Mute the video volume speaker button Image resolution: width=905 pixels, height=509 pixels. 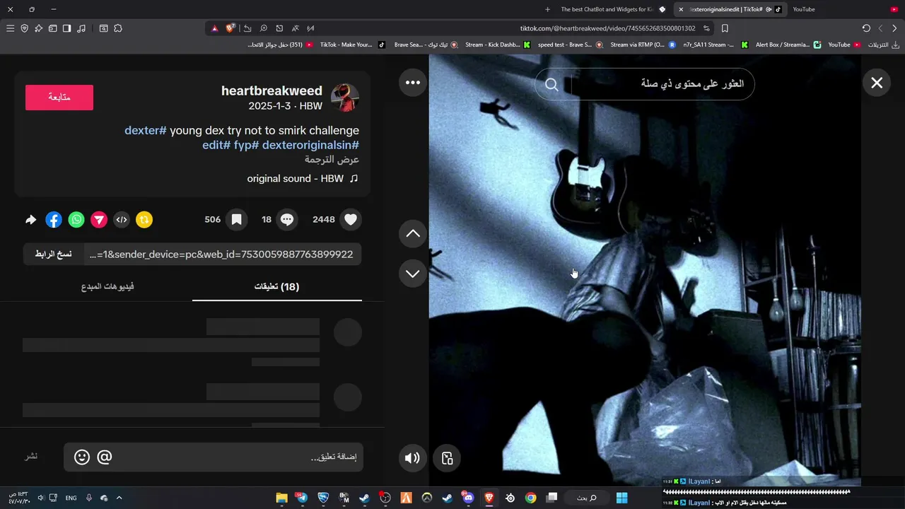pos(412,458)
